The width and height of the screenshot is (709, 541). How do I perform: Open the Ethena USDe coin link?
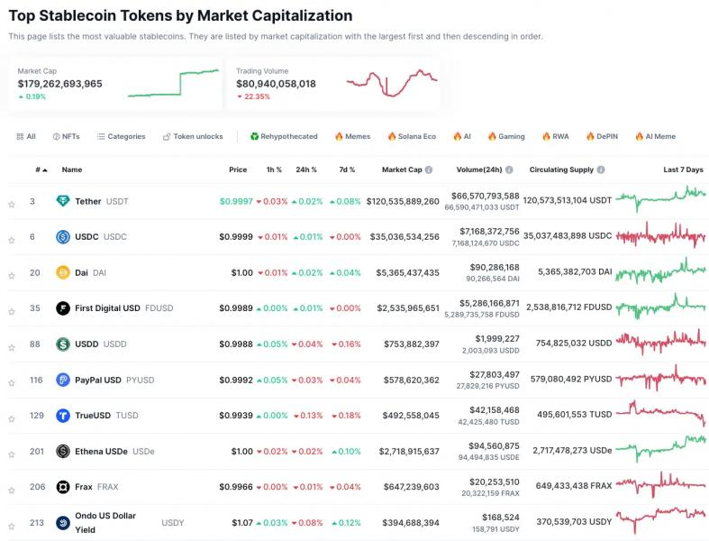[x=101, y=452]
